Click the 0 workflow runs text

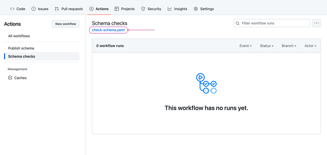point(110,46)
